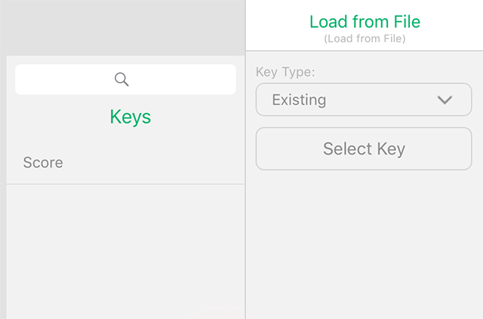Click the Keys panel heading

point(131,117)
